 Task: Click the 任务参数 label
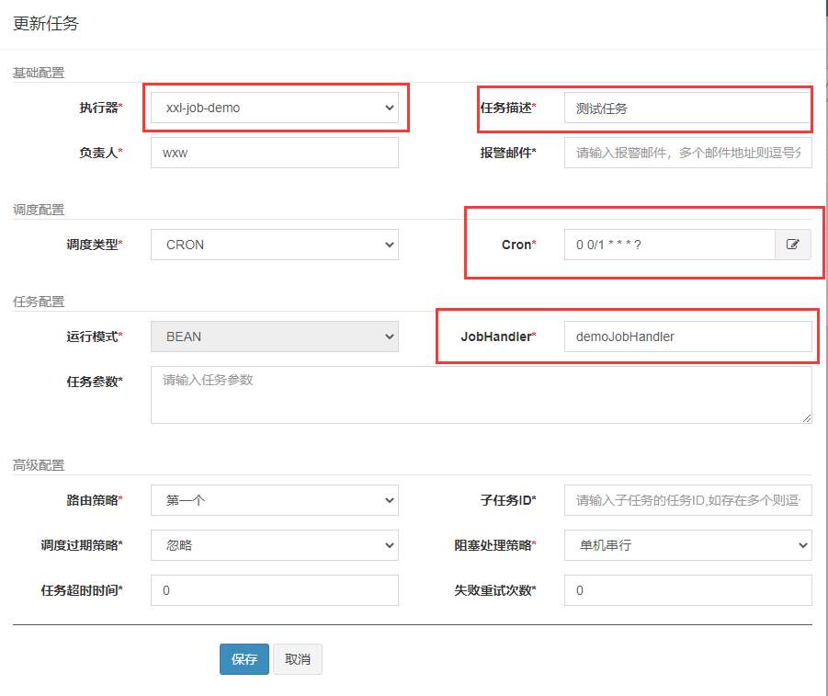pos(95,382)
